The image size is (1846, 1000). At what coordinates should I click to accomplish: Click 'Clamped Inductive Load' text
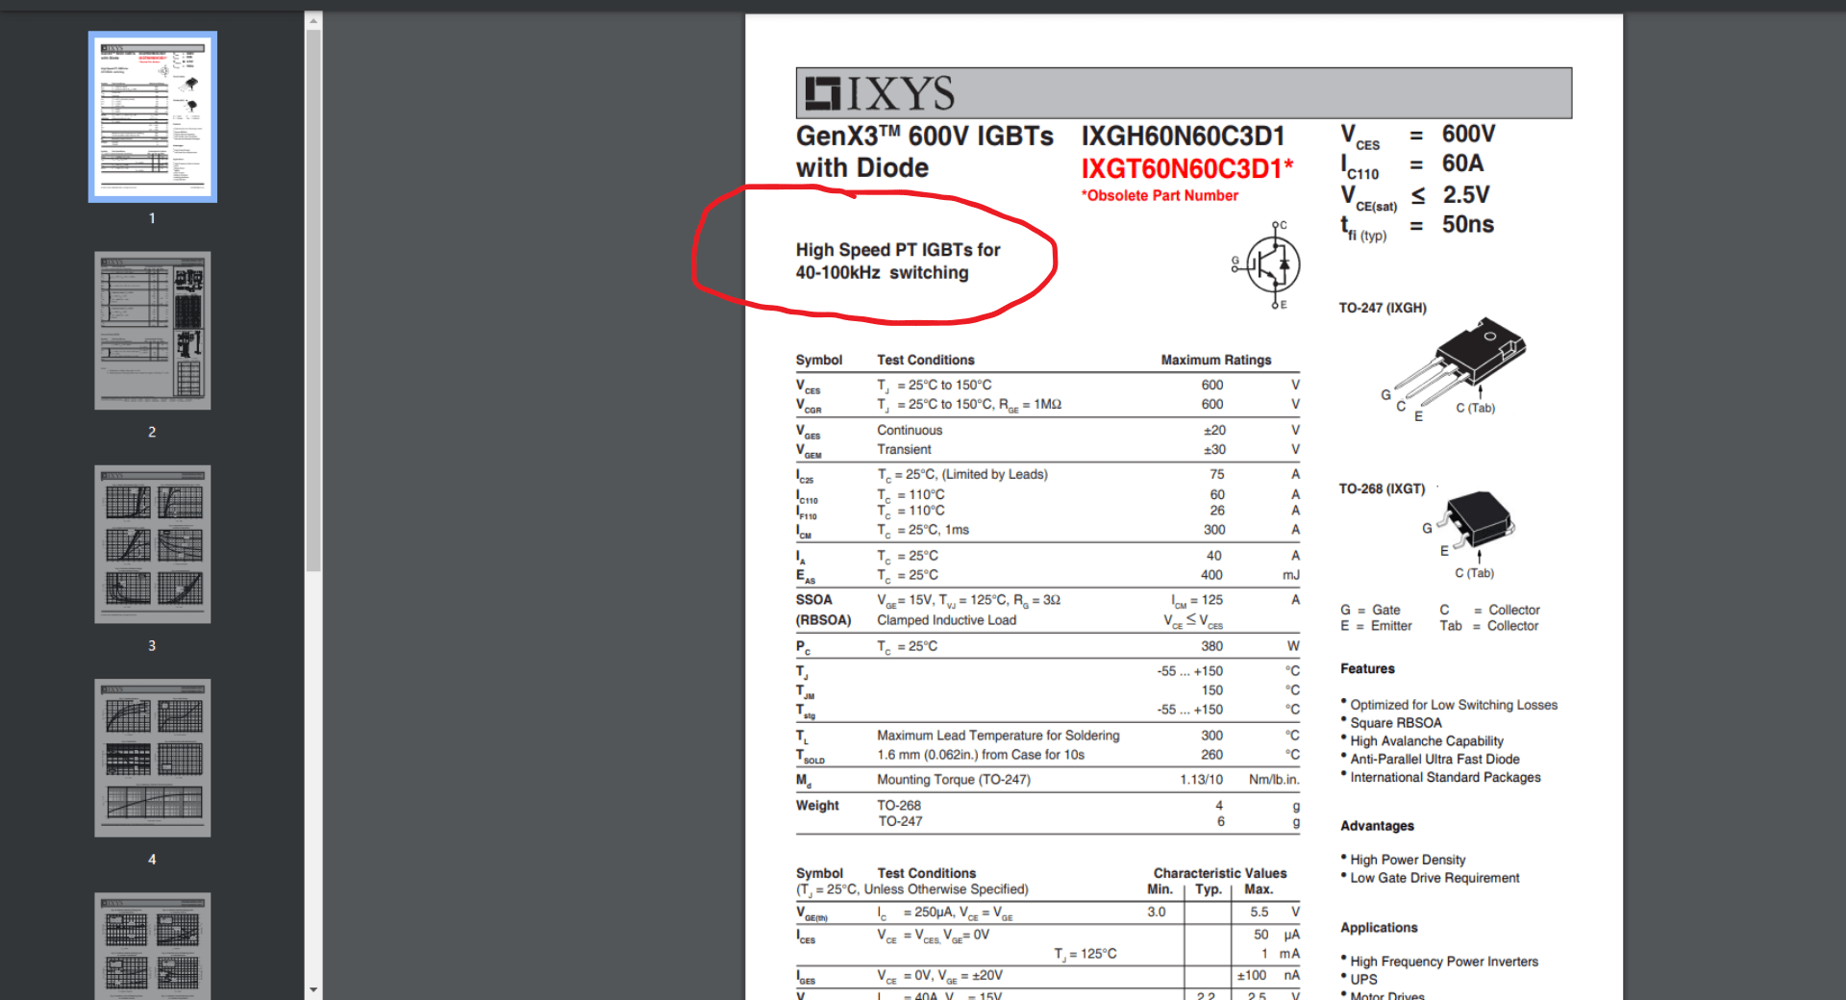coord(946,620)
